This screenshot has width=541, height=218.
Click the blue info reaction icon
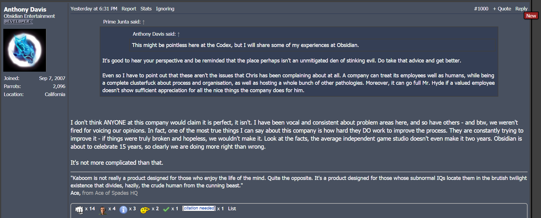pyautogui.click(x=123, y=210)
